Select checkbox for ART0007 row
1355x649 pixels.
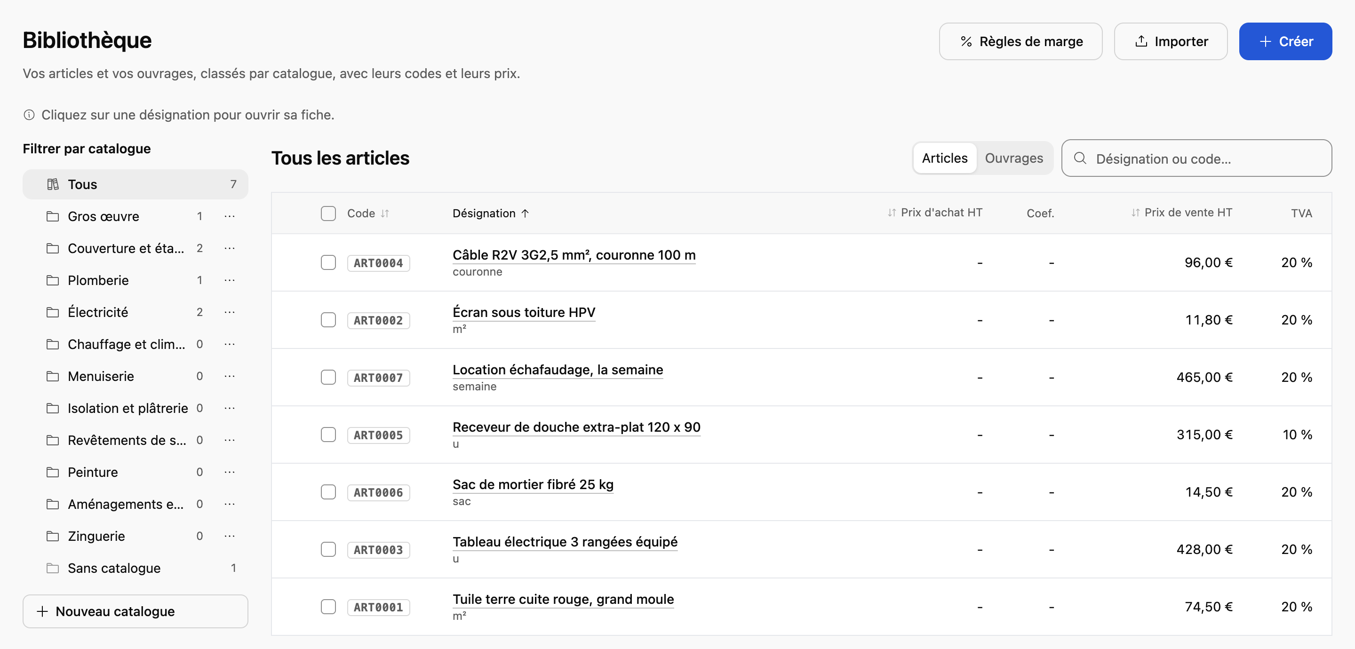pos(328,377)
